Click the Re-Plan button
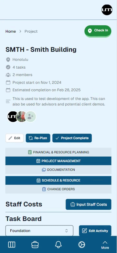This screenshot has height=253, width=117. pyautogui.click(x=38, y=138)
